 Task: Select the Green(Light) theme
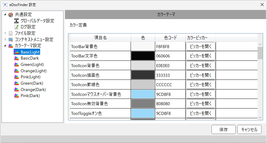(x=32, y=65)
